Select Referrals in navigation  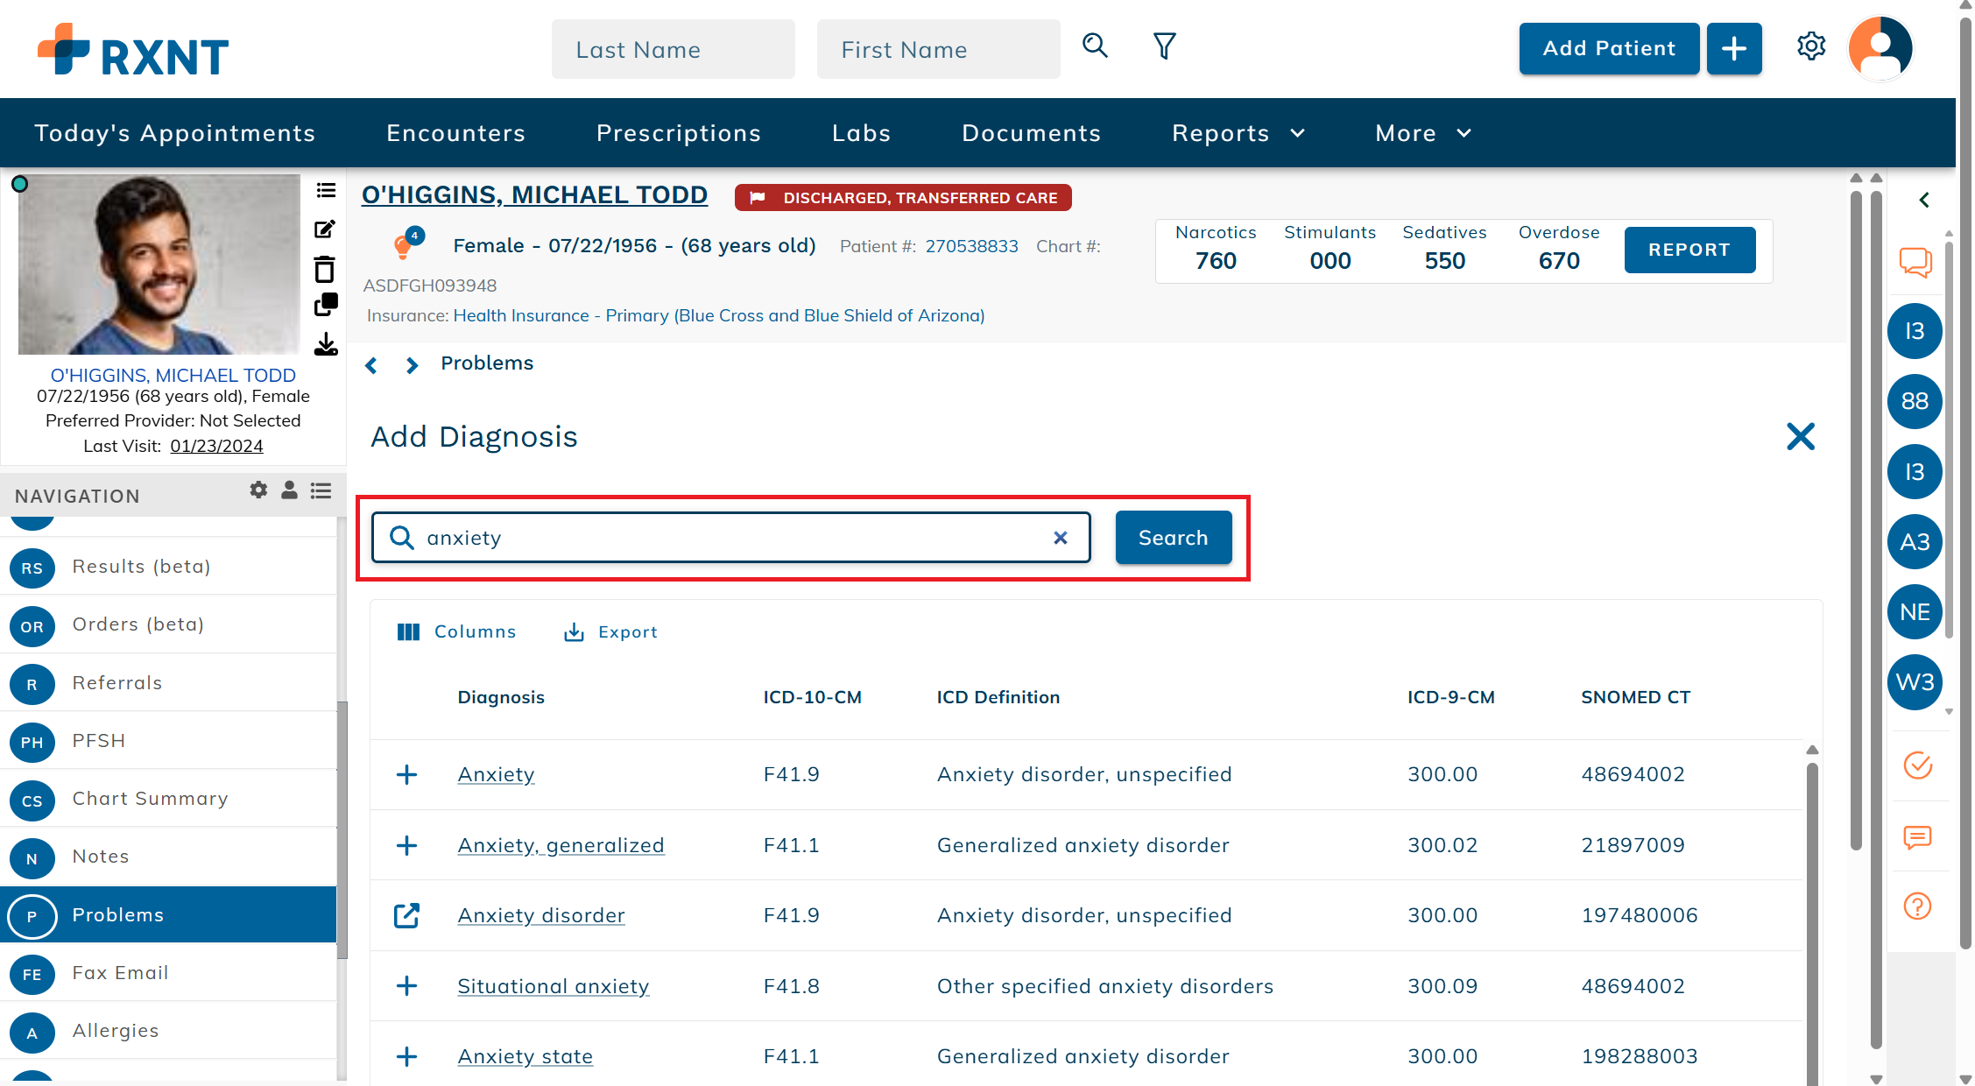tap(168, 683)
